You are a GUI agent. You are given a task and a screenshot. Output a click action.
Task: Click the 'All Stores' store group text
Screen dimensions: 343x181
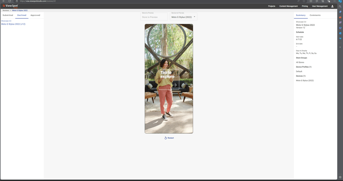tap(300, 62)
